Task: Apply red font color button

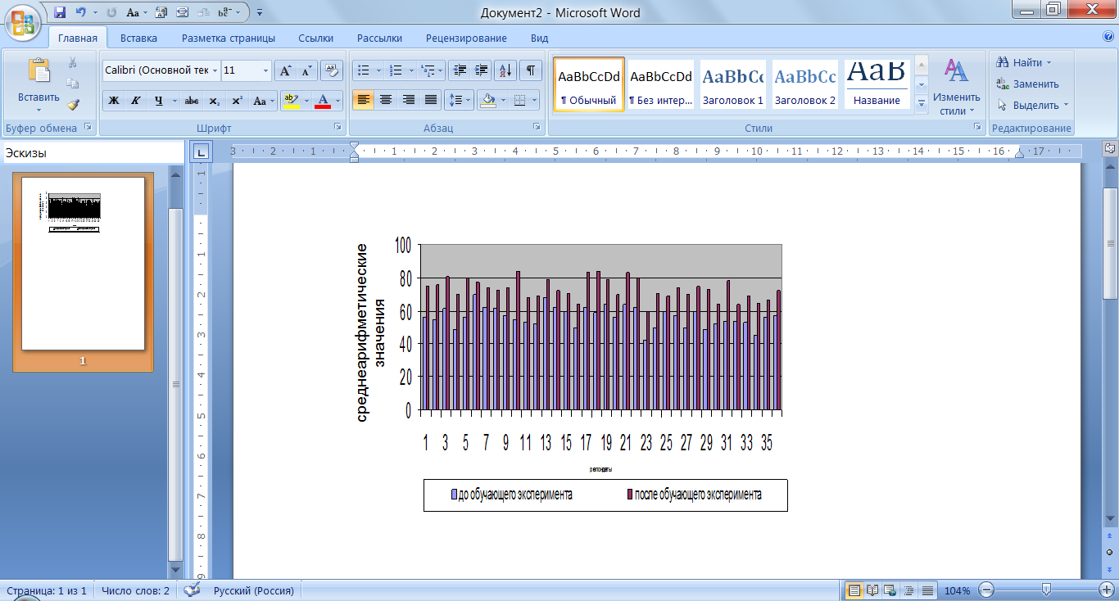Action: (x=323, y=101)
